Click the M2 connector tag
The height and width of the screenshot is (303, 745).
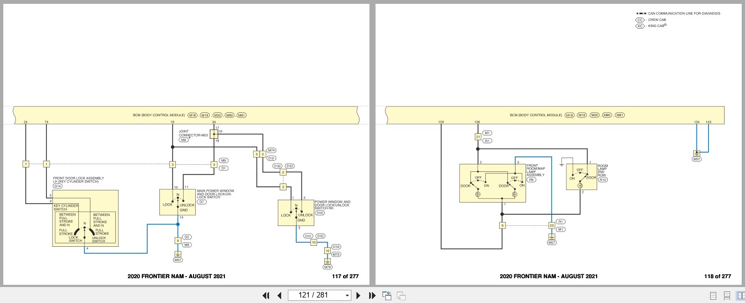[x=184, y=140]
